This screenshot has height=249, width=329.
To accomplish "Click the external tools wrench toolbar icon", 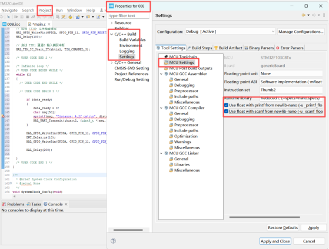I will [64, 17].
